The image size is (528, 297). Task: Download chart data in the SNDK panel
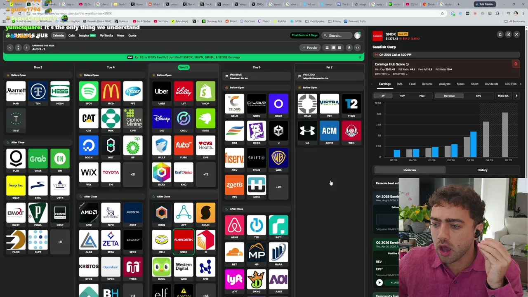pos(516,96)
